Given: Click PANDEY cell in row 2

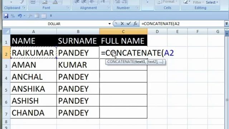Looking at the screenshot, I should tap(78, 53).
